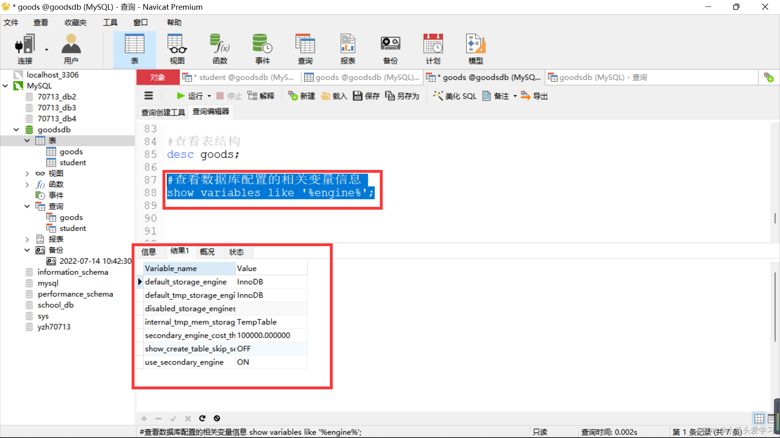Open the 计划 schedule icon
The image size is (780, 438).
click(433, 49)
